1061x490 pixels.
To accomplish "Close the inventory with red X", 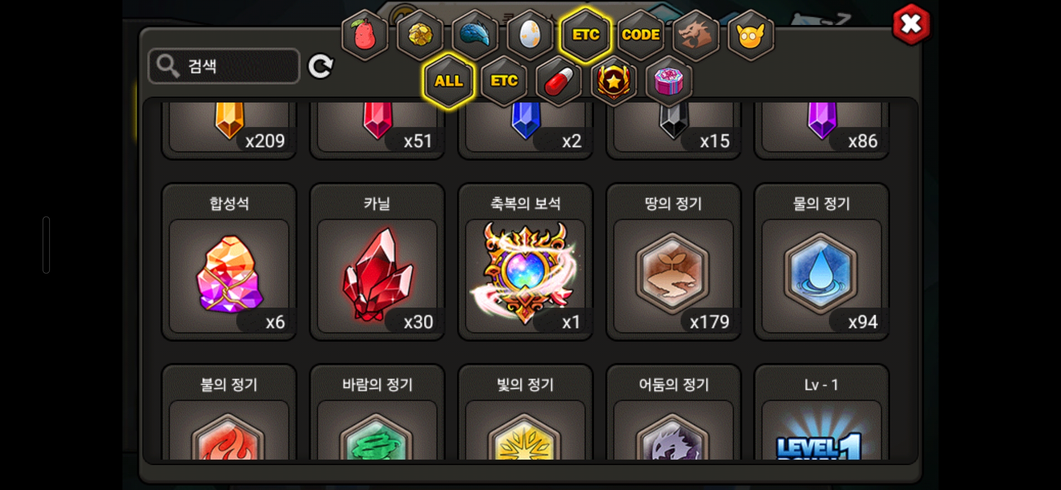I will (911, 24).
